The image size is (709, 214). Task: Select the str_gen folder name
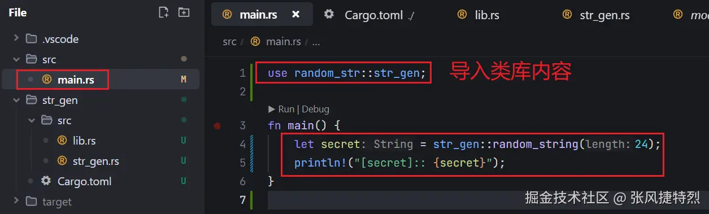pos(60,100)
